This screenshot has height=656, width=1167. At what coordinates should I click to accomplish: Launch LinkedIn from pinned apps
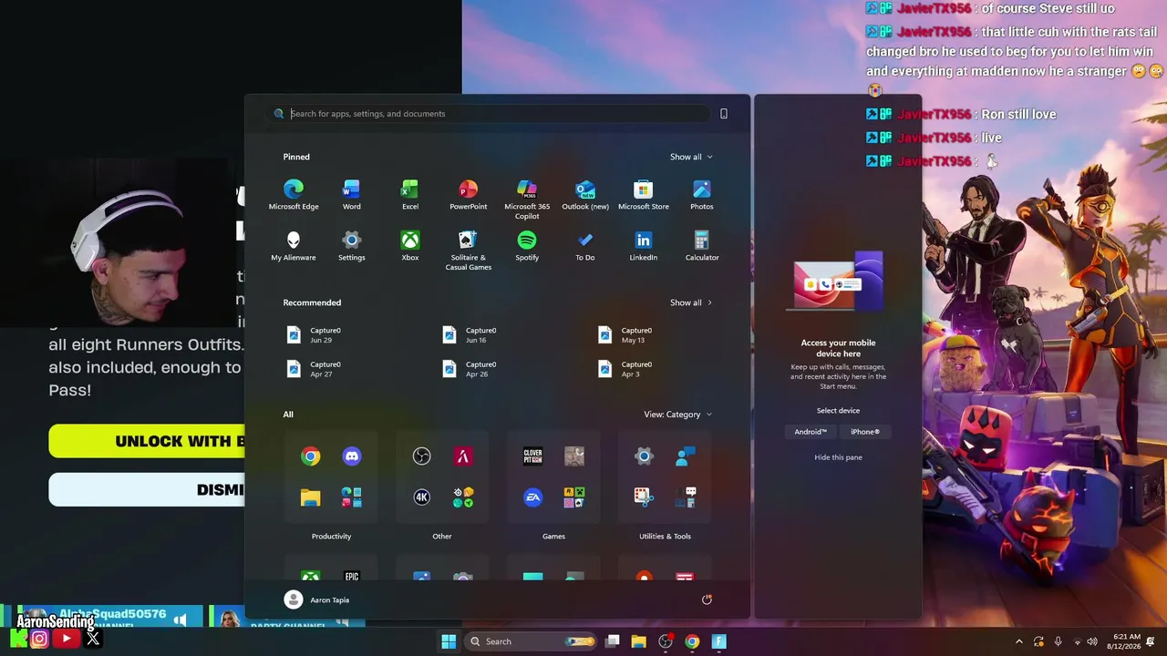[644, 246]
